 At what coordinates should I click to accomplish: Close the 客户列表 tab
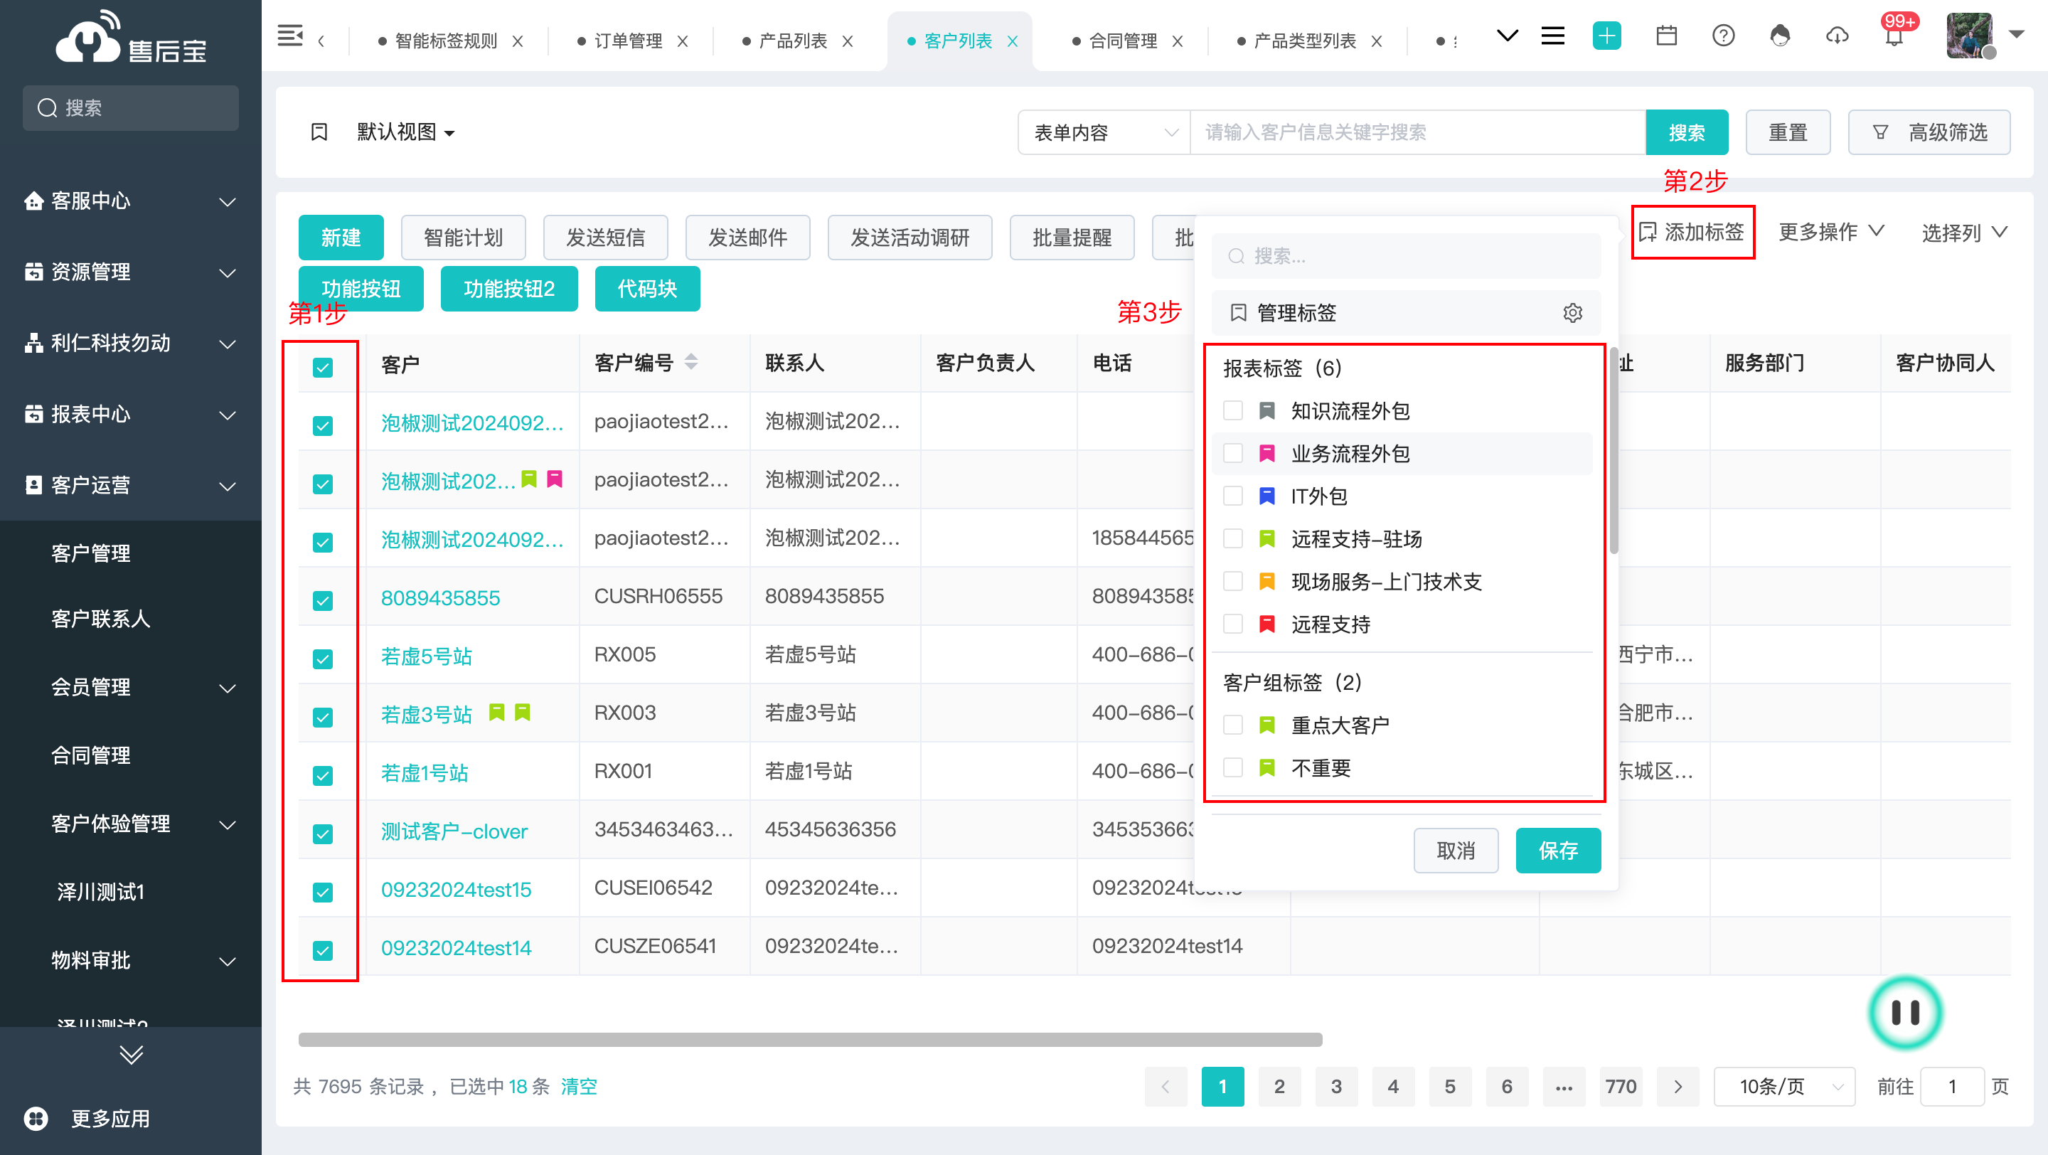pyautogui.click(x=1013, y=41)
